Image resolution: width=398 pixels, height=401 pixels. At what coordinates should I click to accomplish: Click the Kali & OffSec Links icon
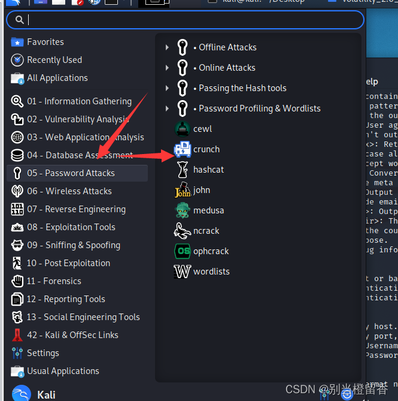click(x=17, y=335)
